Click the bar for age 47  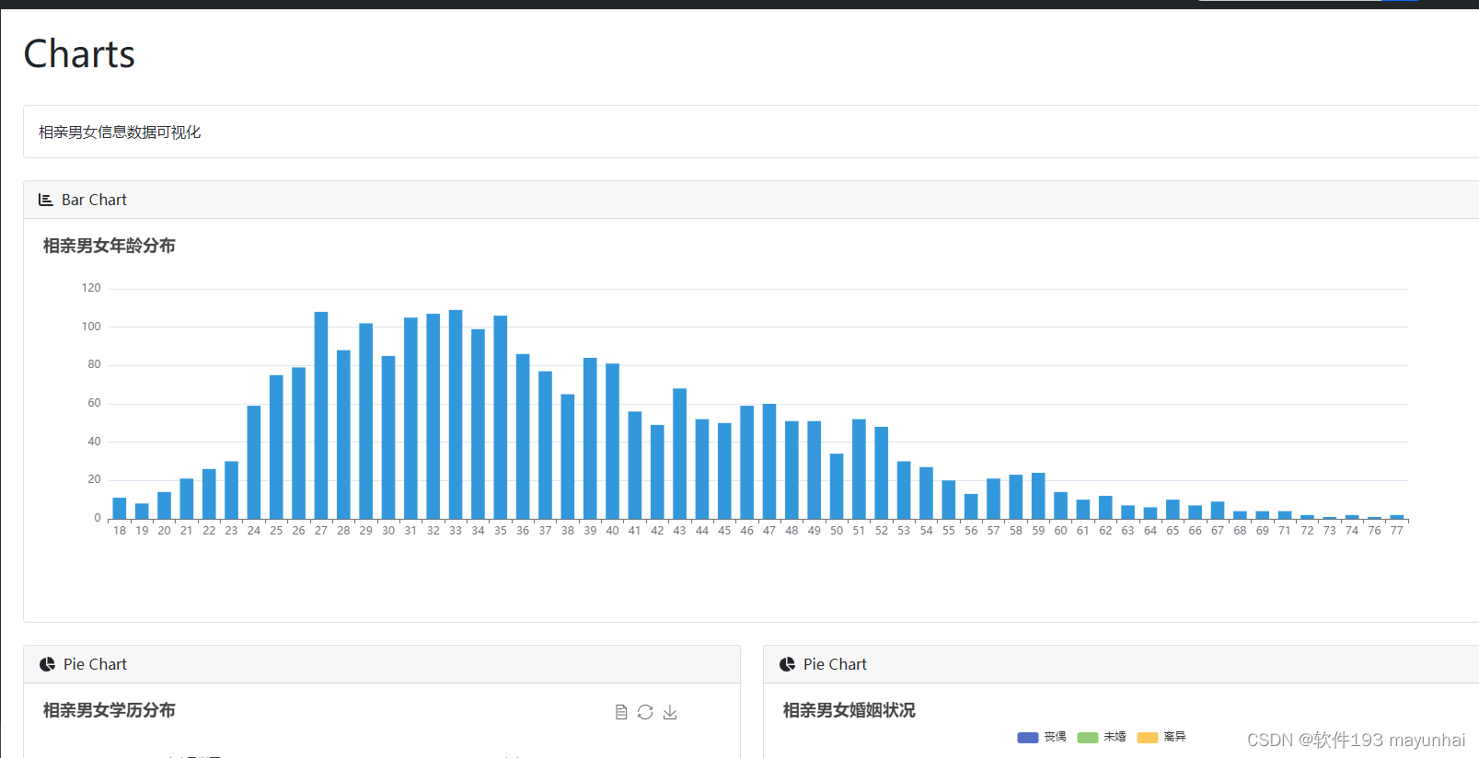[x=769, y=461]
